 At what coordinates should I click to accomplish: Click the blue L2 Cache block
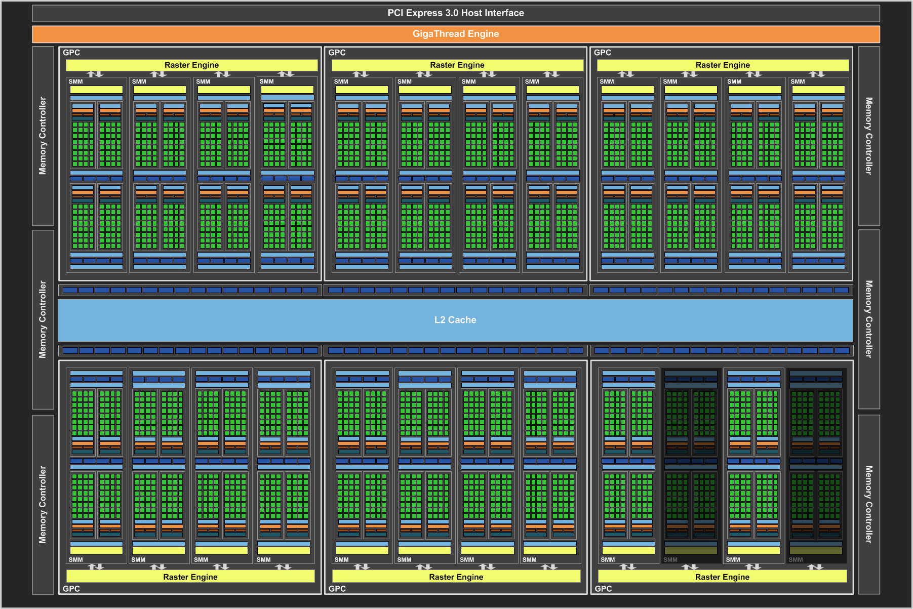click(455, 320)
